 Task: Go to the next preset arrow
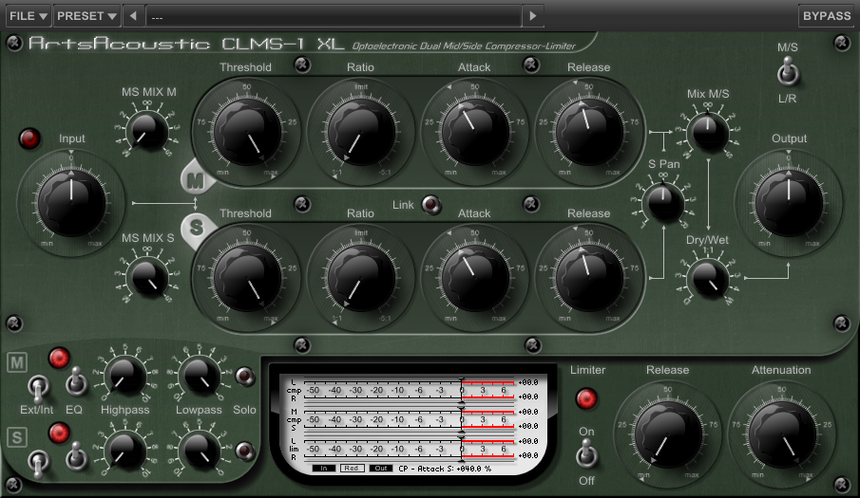point(533,16)
